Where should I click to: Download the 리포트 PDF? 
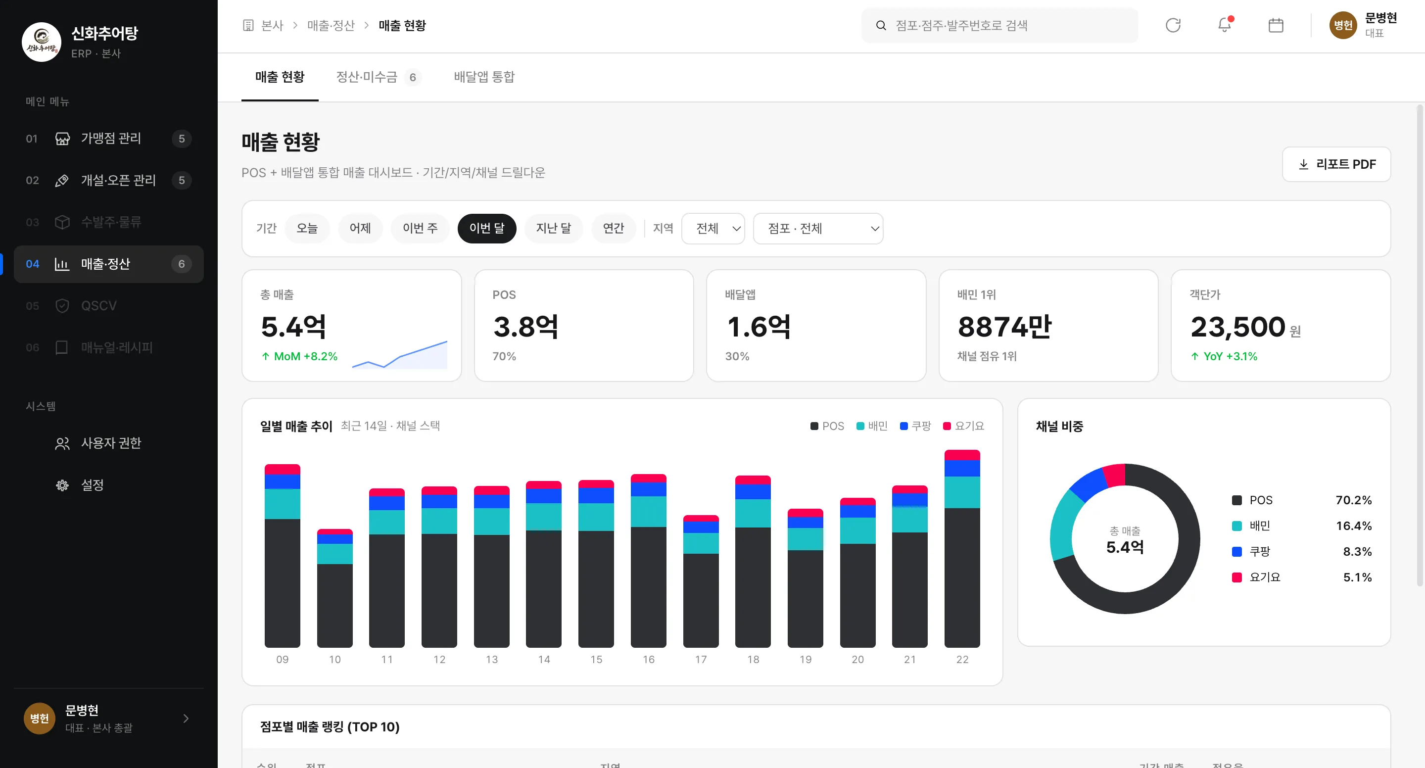[x=1336, y=164]
